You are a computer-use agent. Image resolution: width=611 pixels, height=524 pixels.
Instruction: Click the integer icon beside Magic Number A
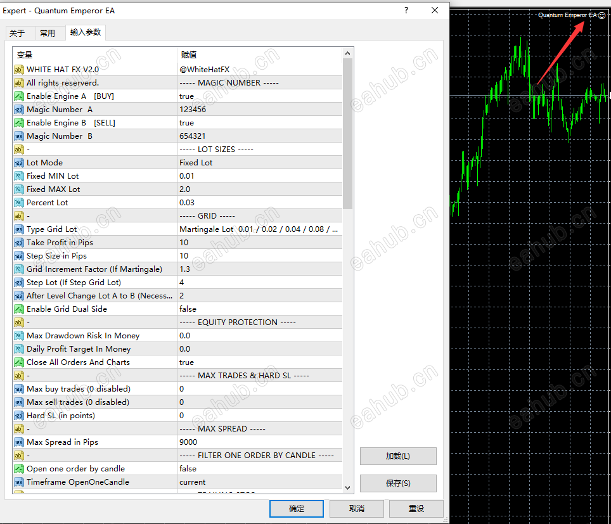tap(19, 110)
